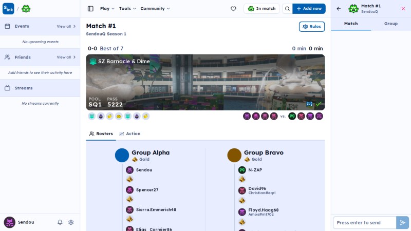Viewport: 411px width, 231px height.
Task: Click the Group Bravo heading
Action: point(264,152)
